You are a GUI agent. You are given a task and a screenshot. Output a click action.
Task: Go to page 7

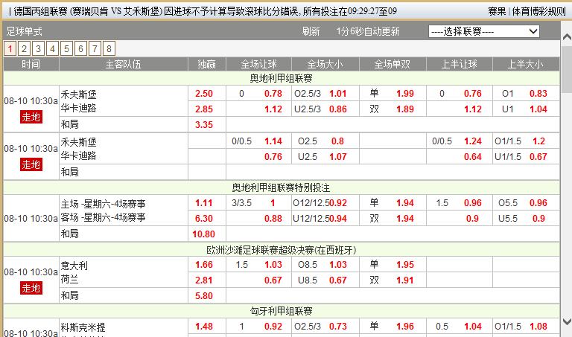[95, 48]
